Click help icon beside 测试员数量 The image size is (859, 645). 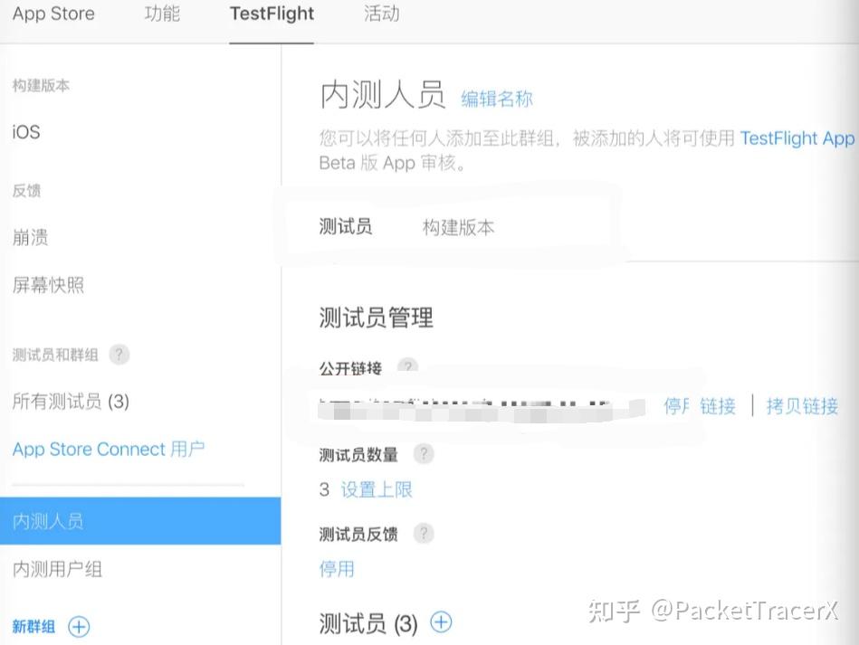(x=424, y=454)
